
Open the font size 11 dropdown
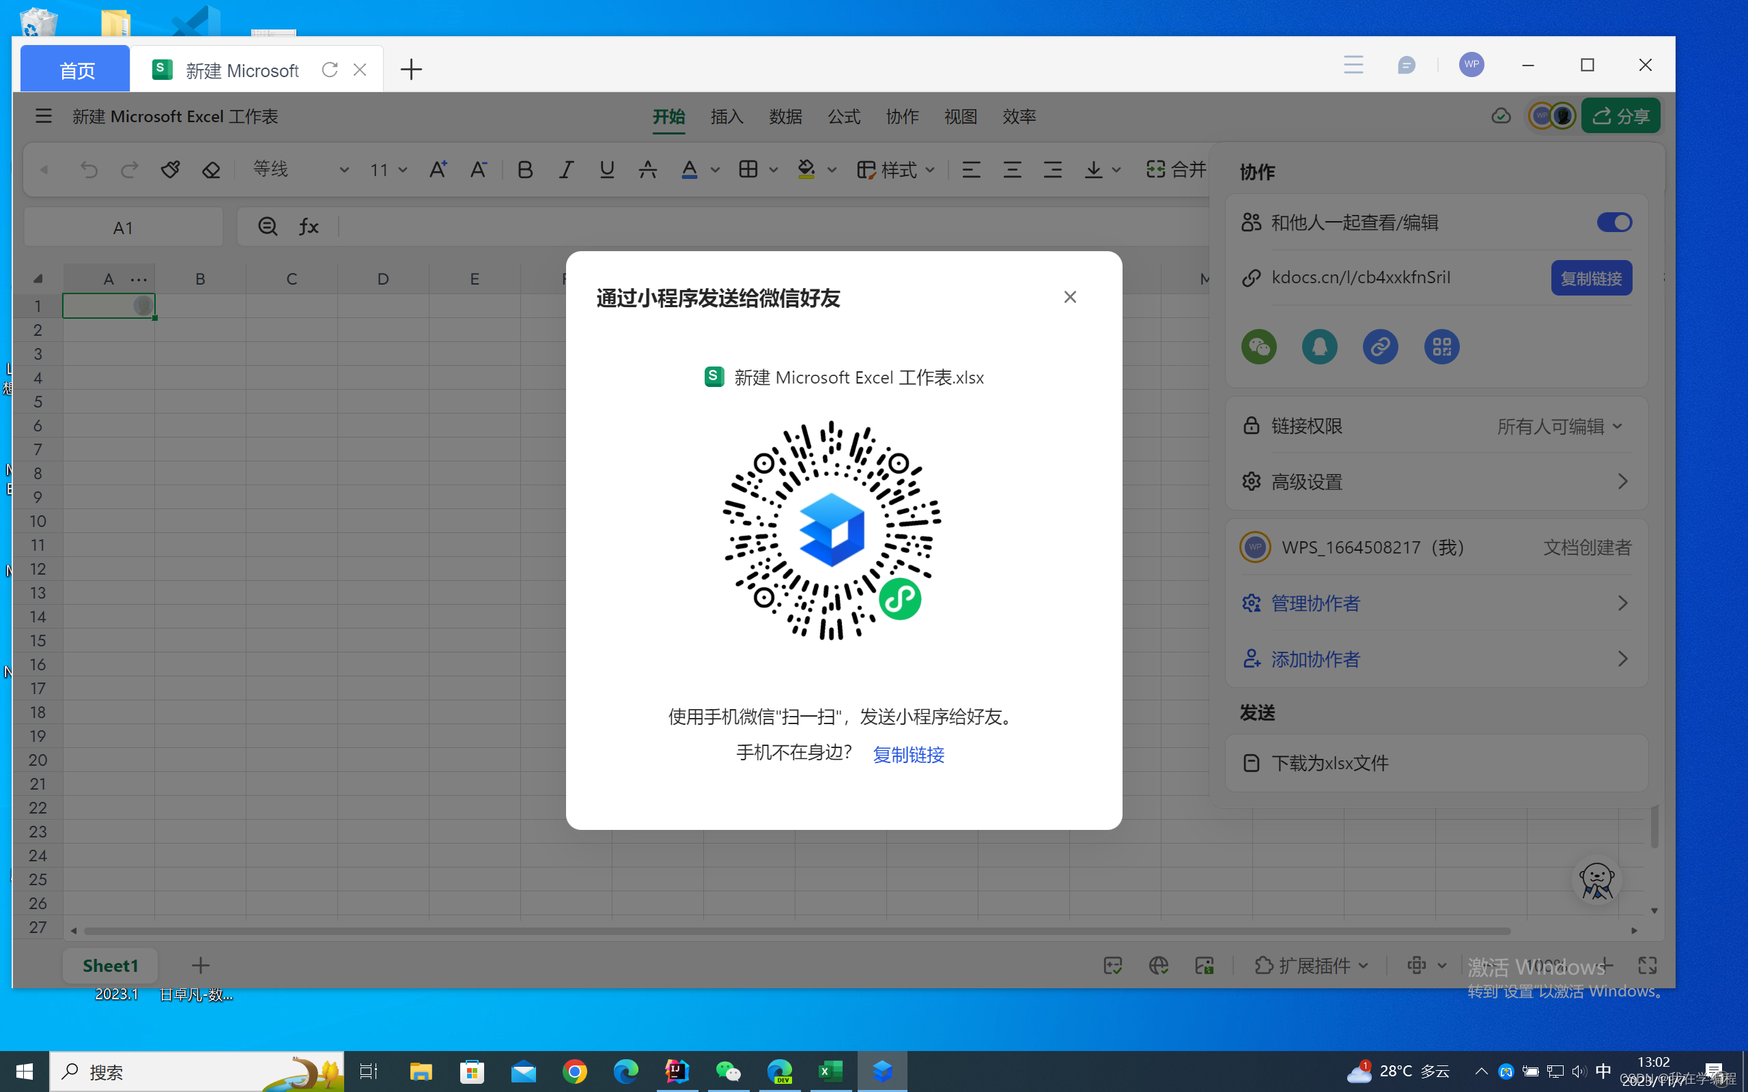click(402, 170)
